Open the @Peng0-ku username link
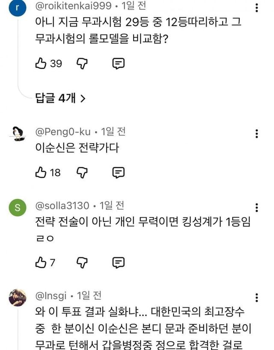 coord(63,131)
